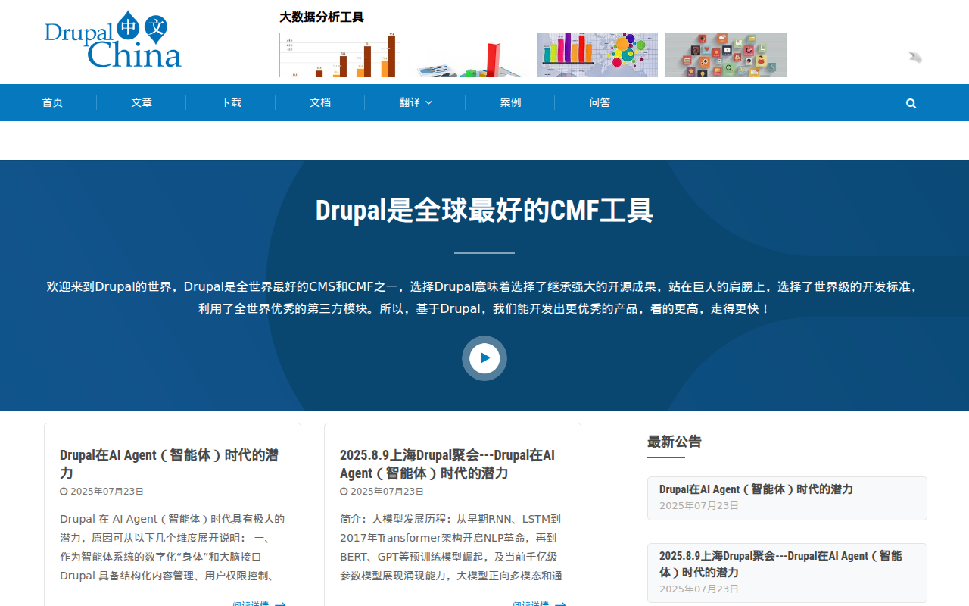Open the search magnifier icon
The image size is (969, 606).
click(911, 103)
